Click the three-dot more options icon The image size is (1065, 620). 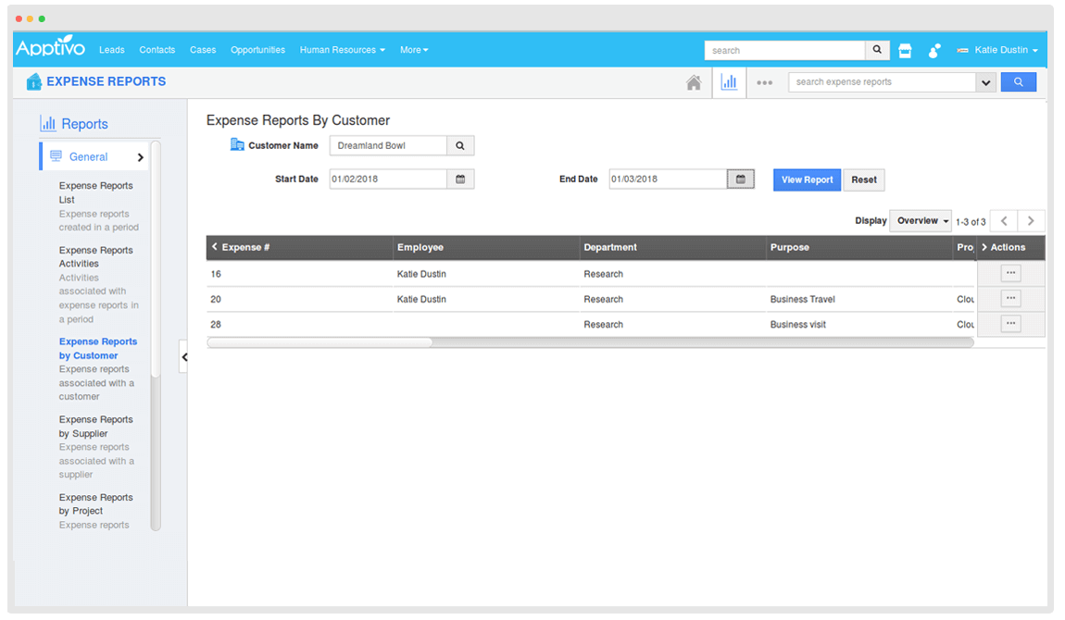pyautogui.click(x=764, y=82)
